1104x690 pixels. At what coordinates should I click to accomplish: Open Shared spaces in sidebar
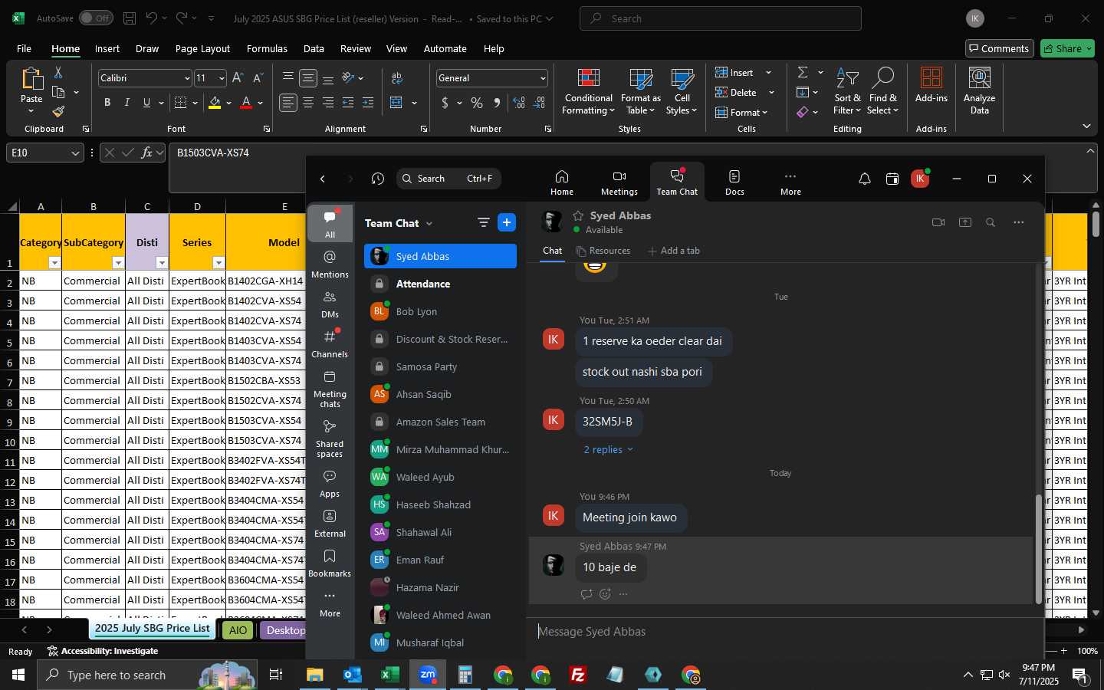point(330,439)
